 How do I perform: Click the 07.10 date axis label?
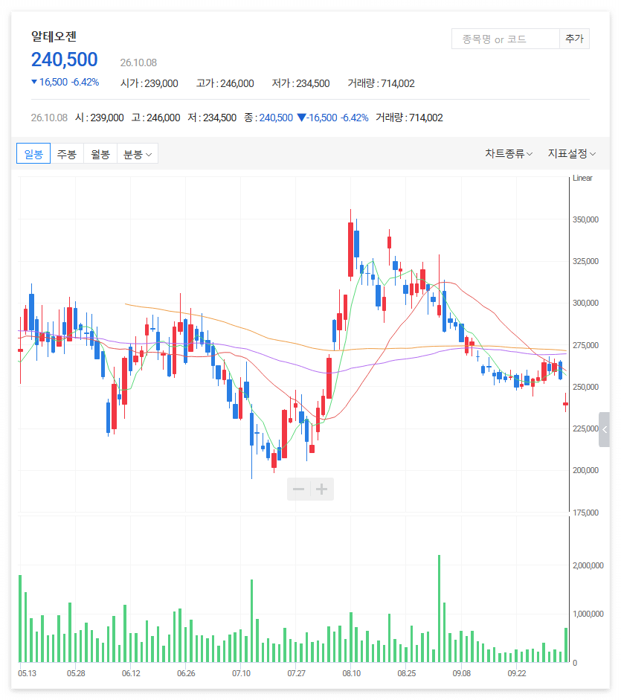click(x=241, y=673)
